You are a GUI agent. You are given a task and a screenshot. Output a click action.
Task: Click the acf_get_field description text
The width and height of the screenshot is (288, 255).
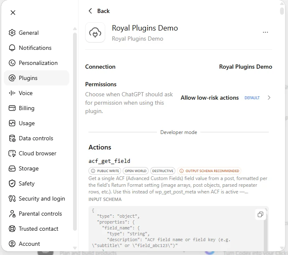point(178,185)
